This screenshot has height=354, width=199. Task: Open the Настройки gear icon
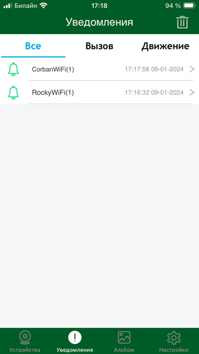[x=174, y=338]
